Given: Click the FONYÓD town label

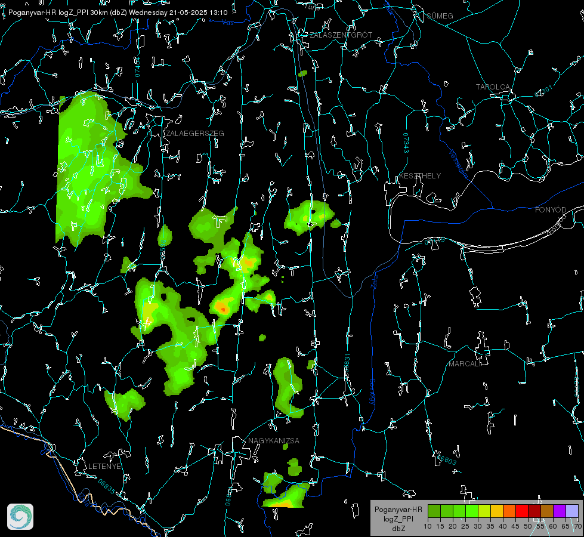Looking at the screenshot, I should tap(551, 210).
